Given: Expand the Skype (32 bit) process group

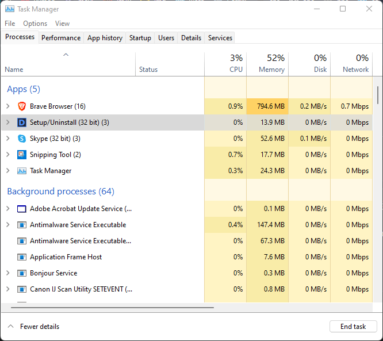Looking at the screenshot, I should (x=8, y=139).
